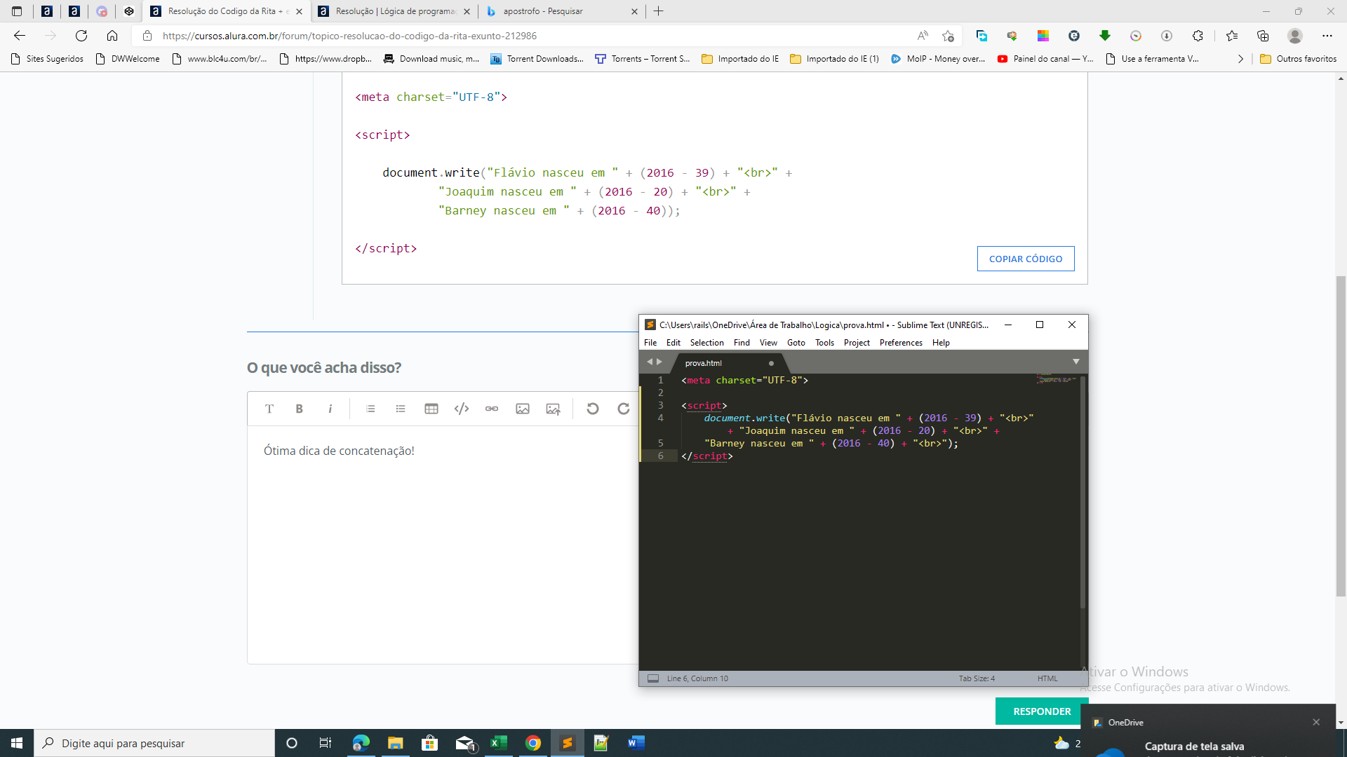Screen dimensions: 1347x757
Task: Open Sublime Text Preferences menu
Action: 901,343
